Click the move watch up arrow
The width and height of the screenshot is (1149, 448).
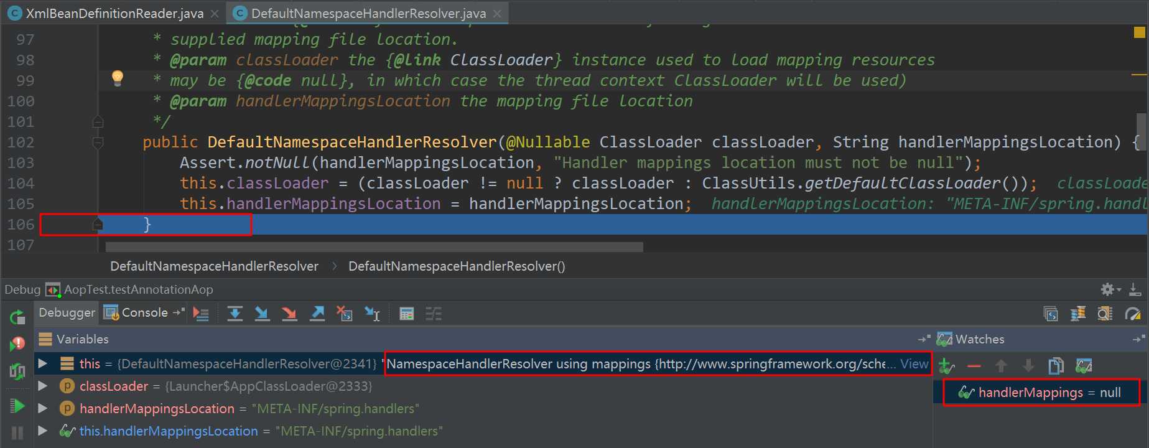[x=1001, y=366]
